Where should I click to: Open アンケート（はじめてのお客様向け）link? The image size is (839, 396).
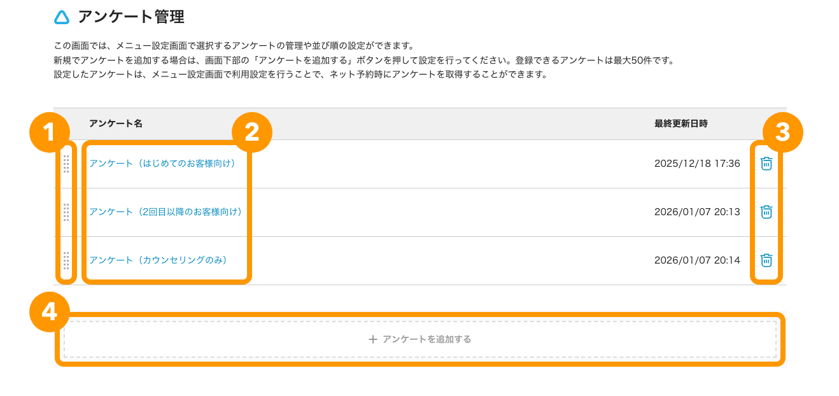coord(162,164)
